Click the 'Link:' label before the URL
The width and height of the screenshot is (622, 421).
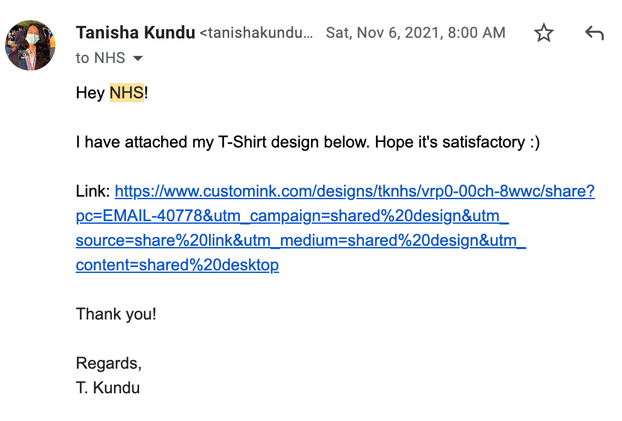pyautogui.click(x=93, y=191)
